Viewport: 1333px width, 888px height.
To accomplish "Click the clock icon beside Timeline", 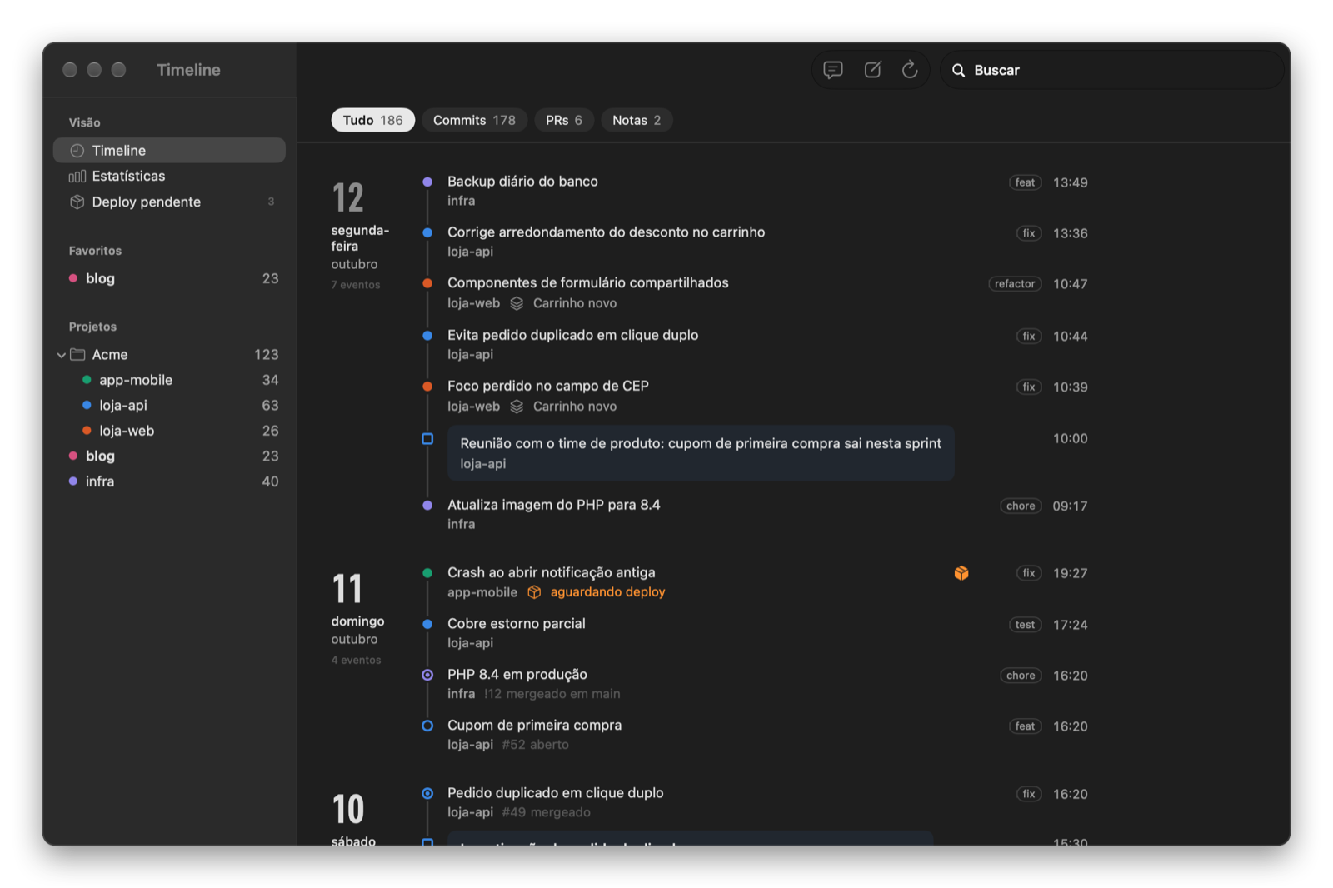I will (77, 151).
